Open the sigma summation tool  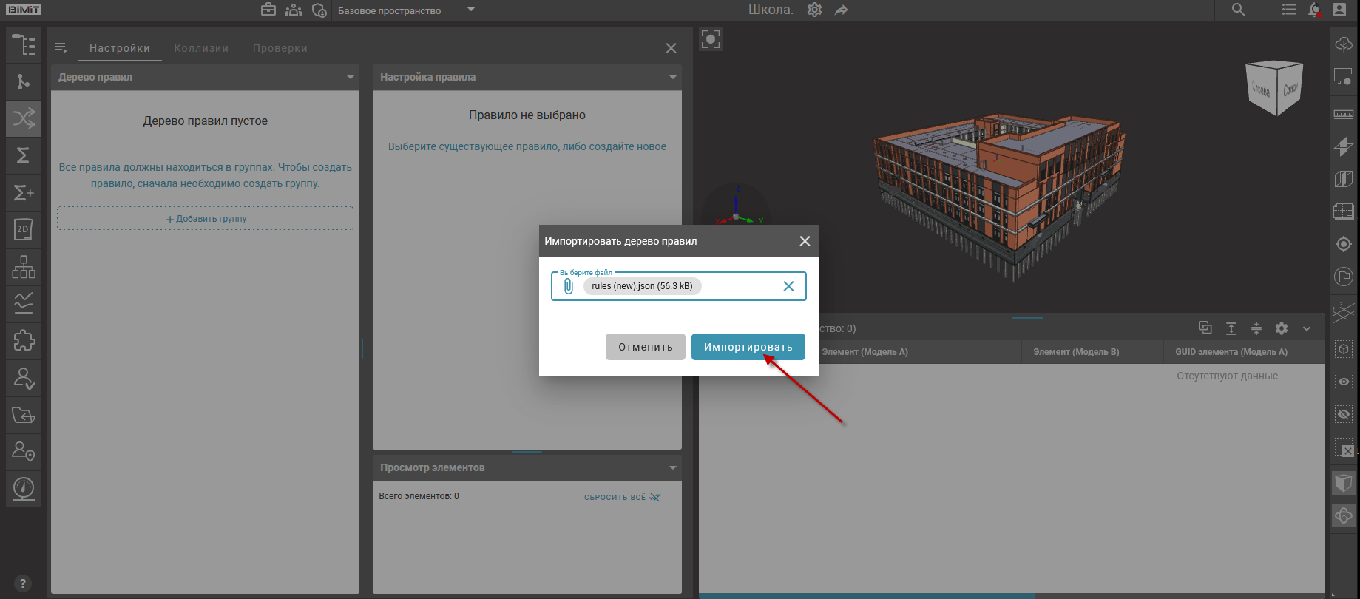[x=24, y=155]
